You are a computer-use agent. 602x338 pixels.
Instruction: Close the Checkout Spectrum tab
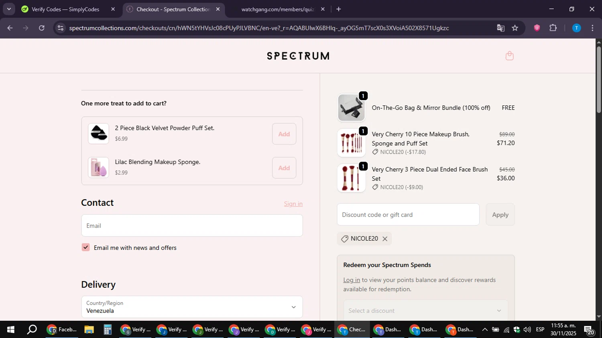[x=218, y=9]
